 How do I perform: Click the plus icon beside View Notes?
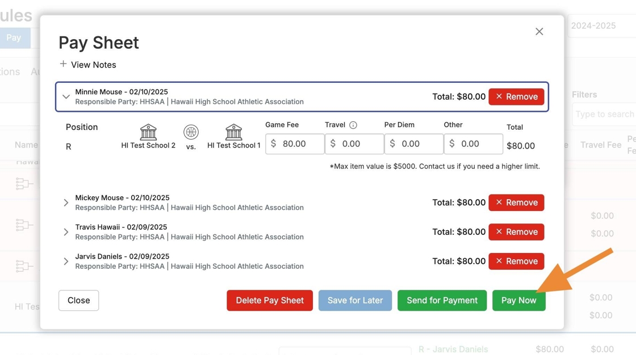pyautogui.click(x=63, y=64)
